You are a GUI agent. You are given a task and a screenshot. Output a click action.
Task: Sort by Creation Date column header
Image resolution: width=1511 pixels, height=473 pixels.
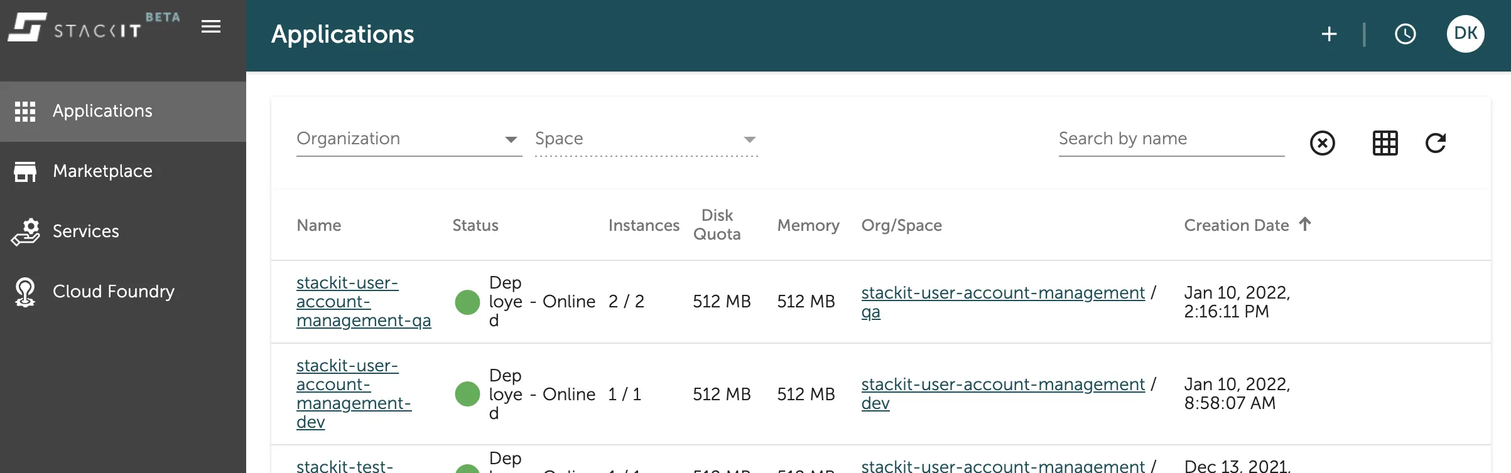pyautogui.click(x=1237, y=225)
